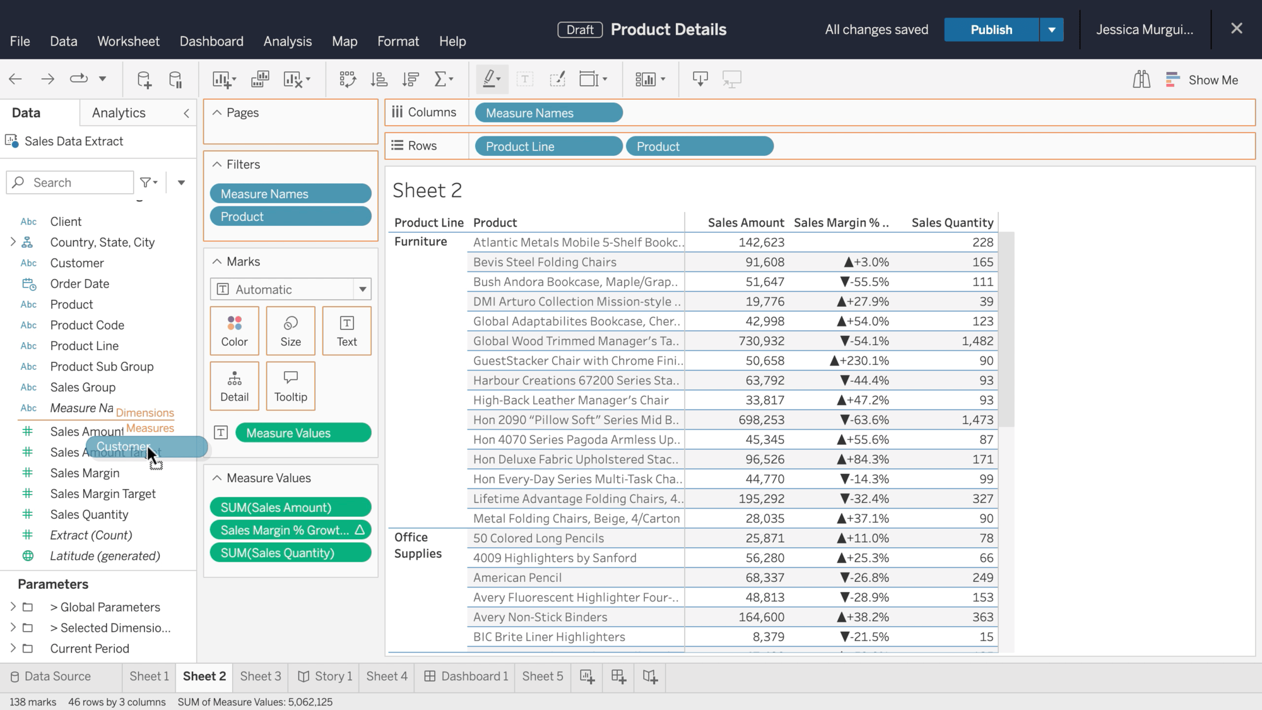Screen dimensions: 1262x710
Task: Click the Sort ascending toolbar icon
Action: click(x=379, y=80)
